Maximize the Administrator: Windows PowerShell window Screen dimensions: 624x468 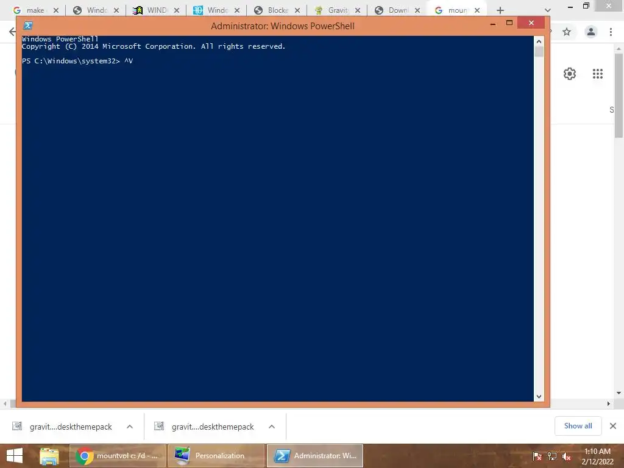(x=509, y=23)
